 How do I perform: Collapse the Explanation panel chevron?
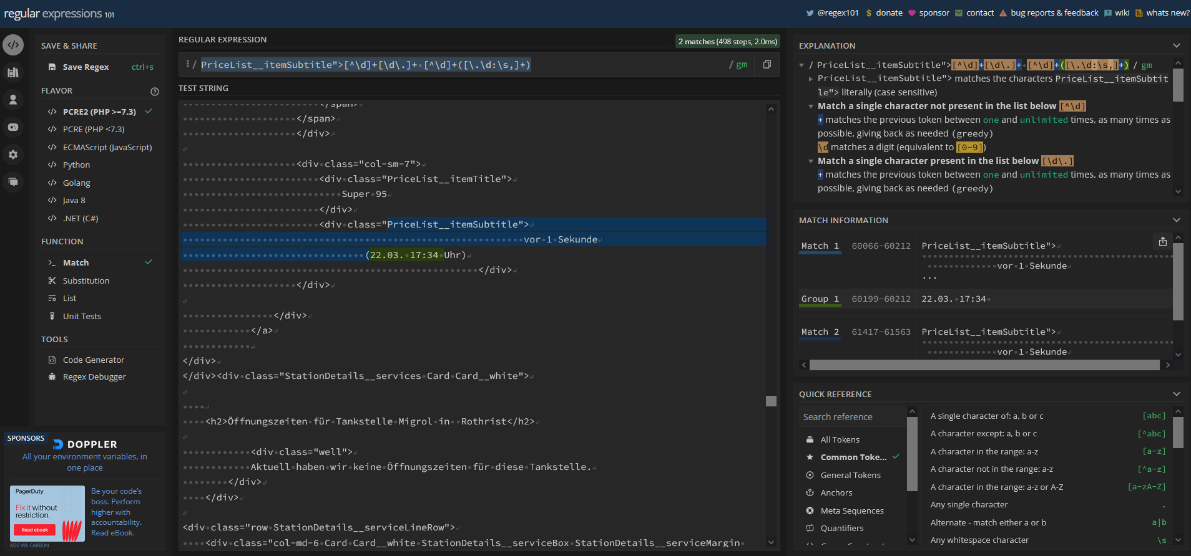(x=1177, y=46)
